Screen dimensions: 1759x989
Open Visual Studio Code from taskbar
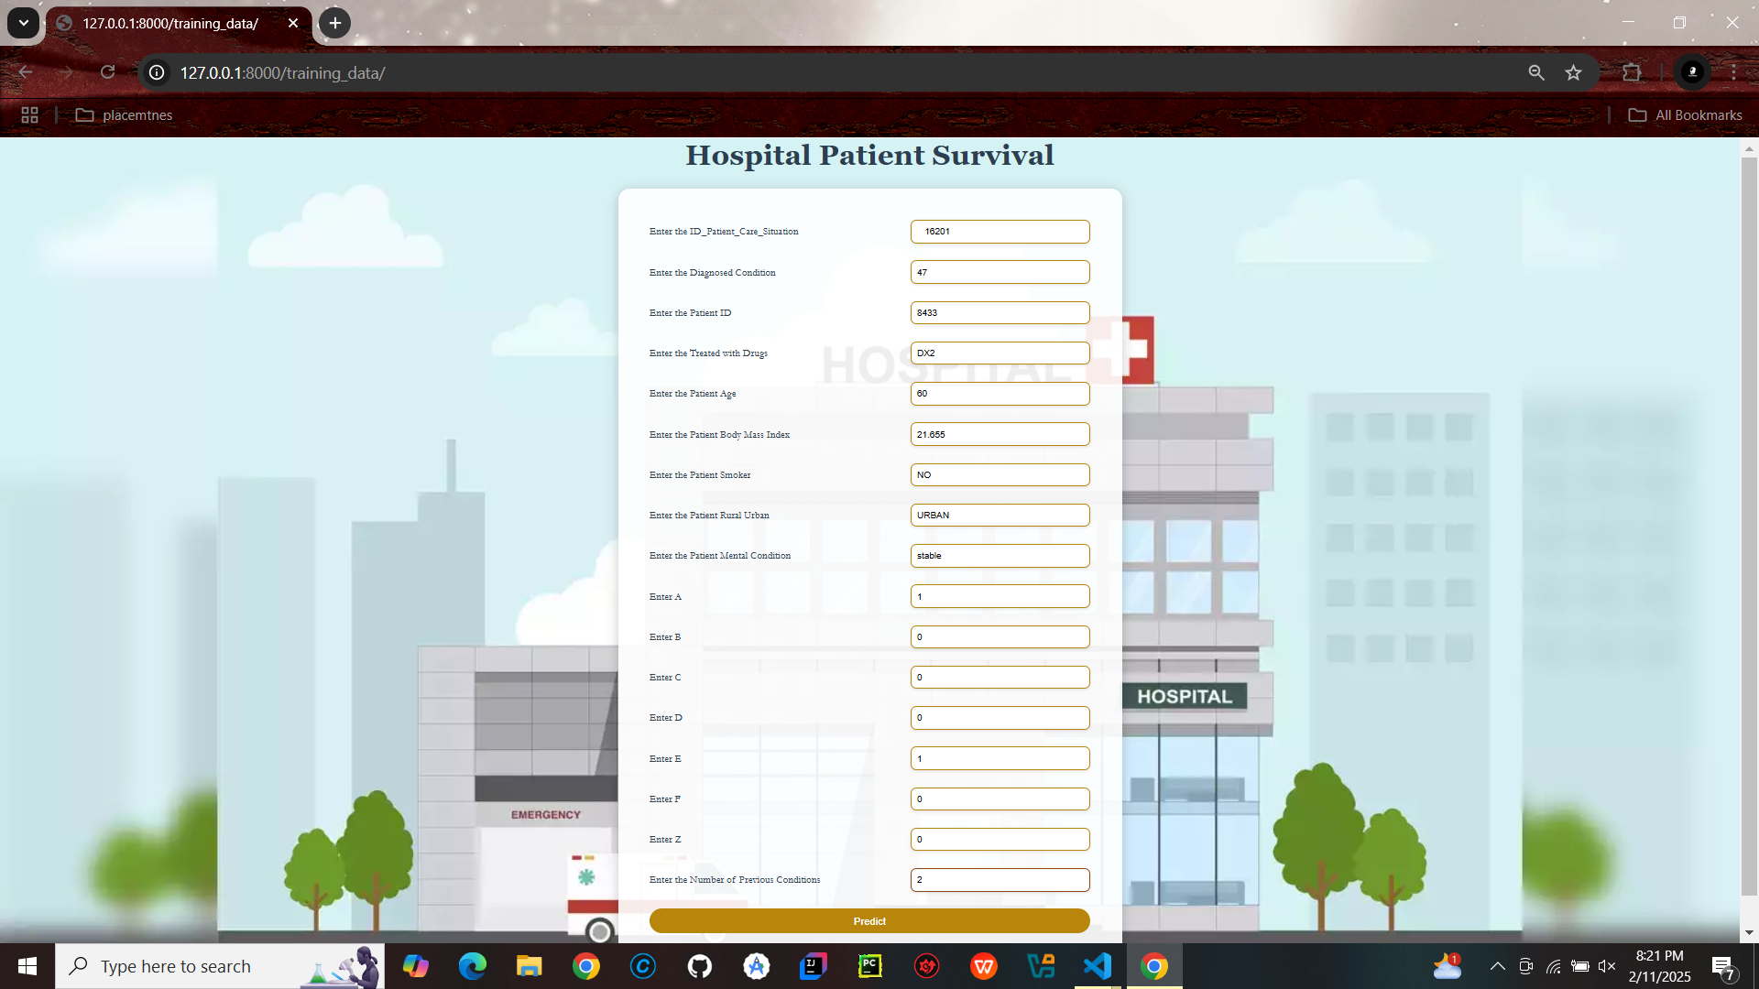coord(1098,966)
